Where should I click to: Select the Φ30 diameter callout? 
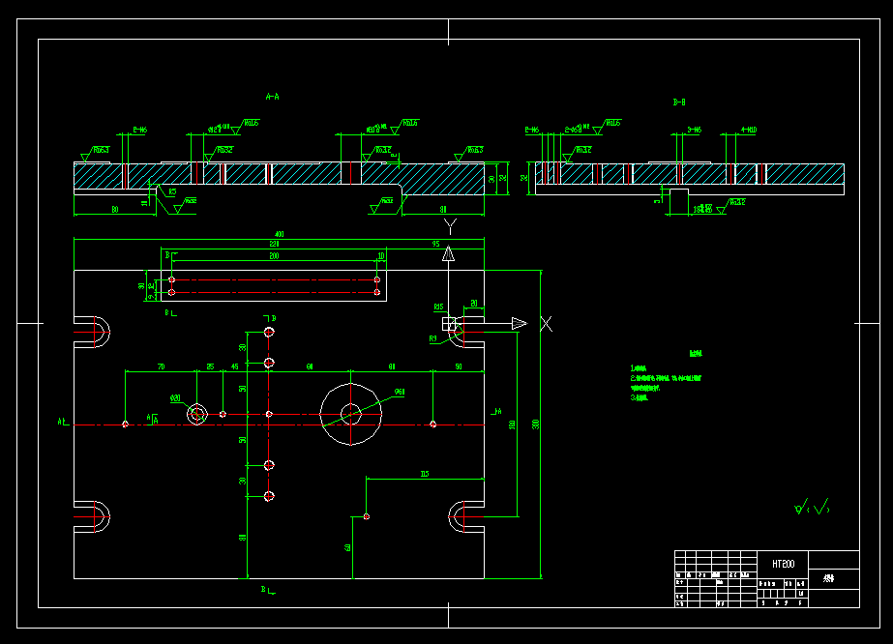click(175, 398)
